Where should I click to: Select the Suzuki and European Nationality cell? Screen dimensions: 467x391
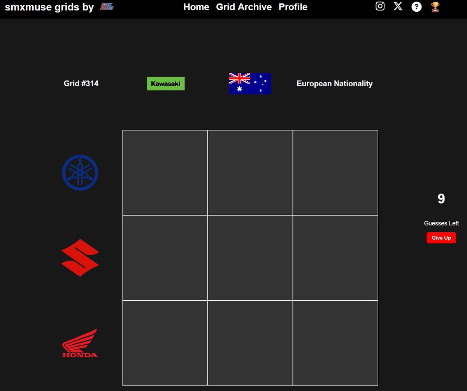[335, 258]
